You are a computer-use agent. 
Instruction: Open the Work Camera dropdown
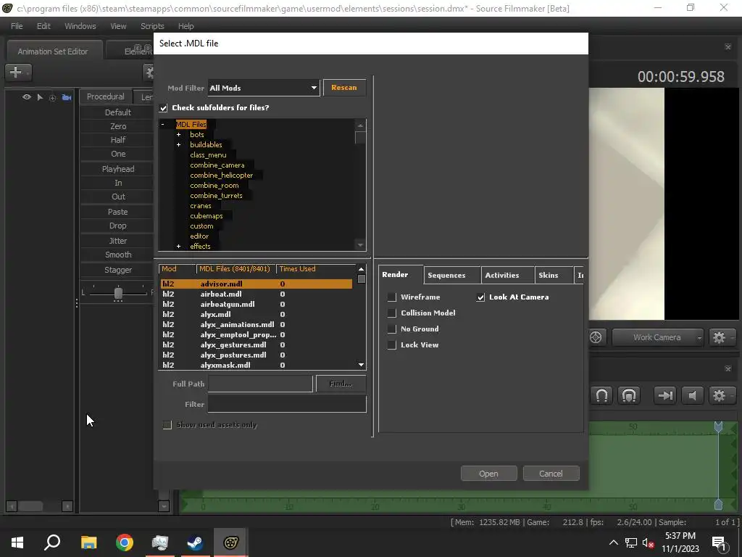(x=657, y=337)
